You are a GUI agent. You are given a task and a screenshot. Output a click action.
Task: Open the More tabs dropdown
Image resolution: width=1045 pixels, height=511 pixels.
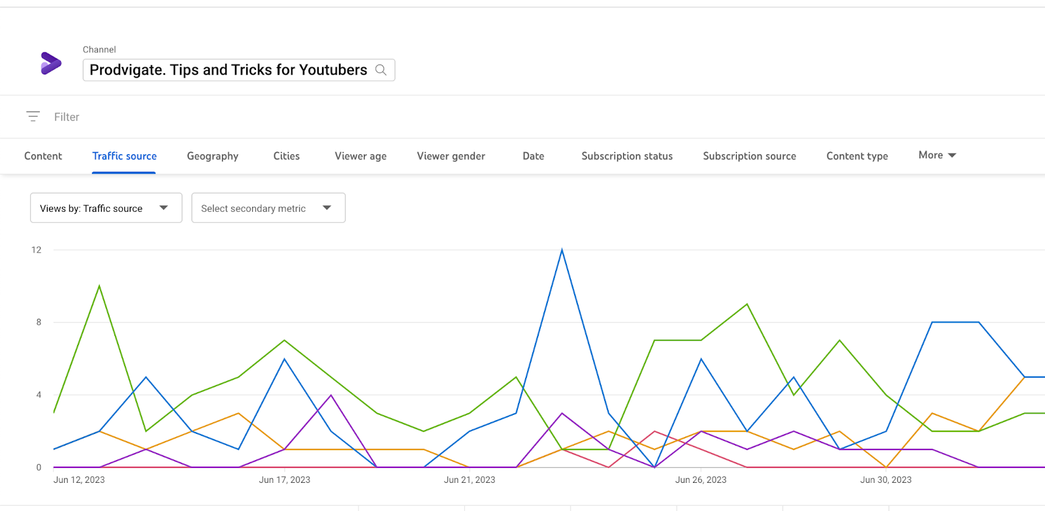coord(937,156)
